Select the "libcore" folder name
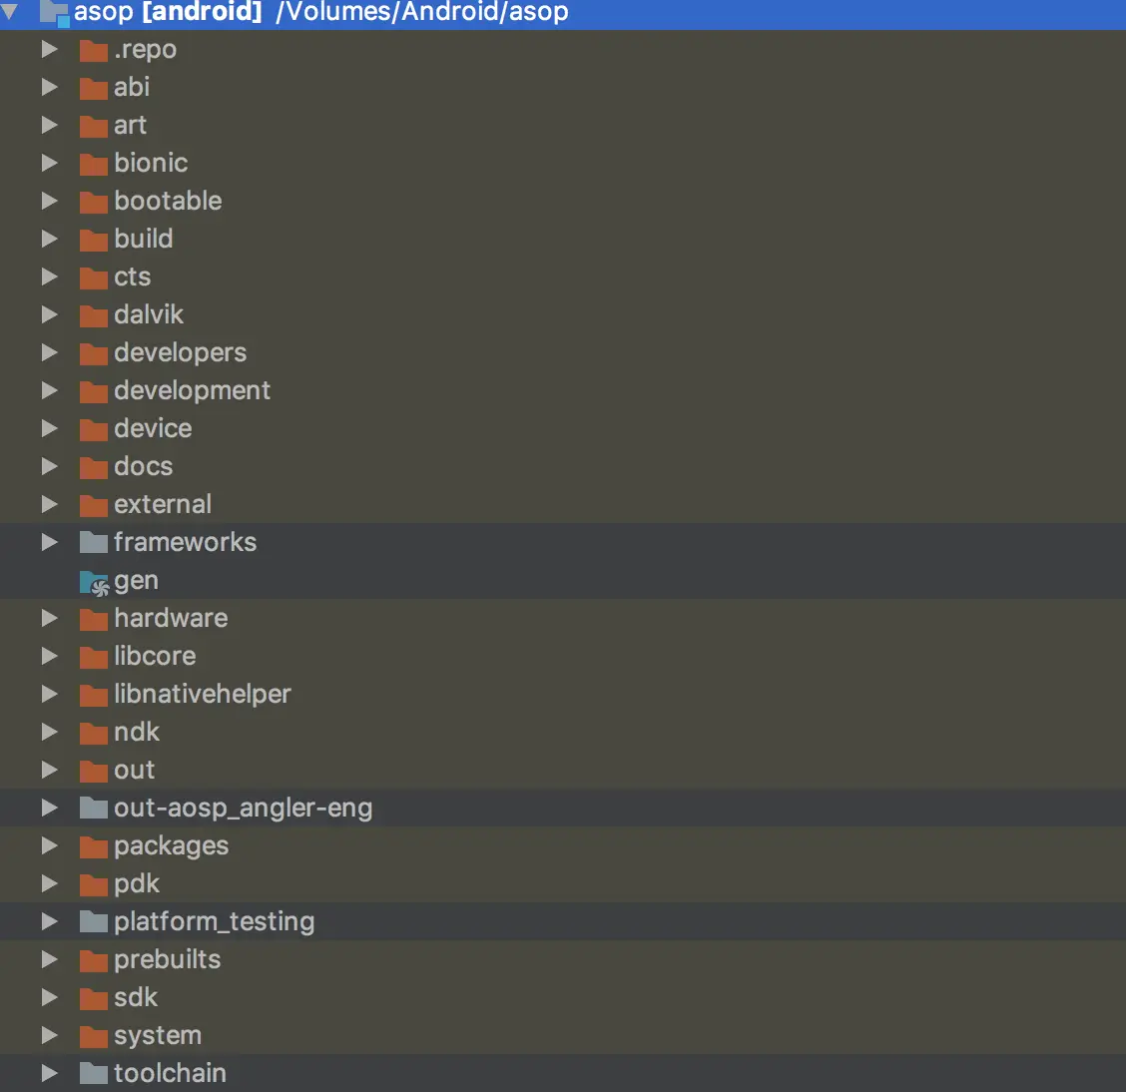 click(155, 656)
